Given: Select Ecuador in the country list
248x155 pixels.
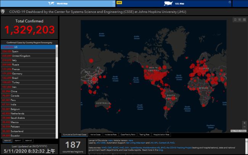Looking at the screenshot, I should 28,136.
